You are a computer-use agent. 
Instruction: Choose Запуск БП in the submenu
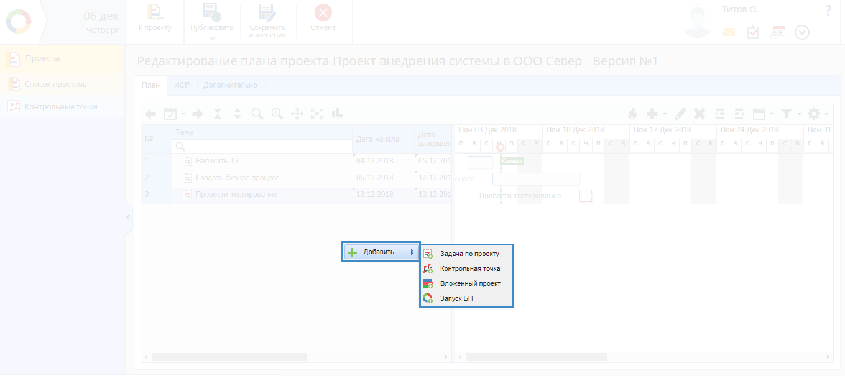[x=456, y=298]
